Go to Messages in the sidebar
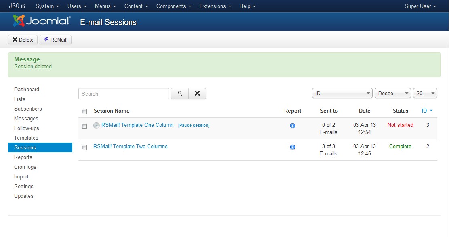The width and height of the screenshot is (449, 237). [x=26, y=119]
